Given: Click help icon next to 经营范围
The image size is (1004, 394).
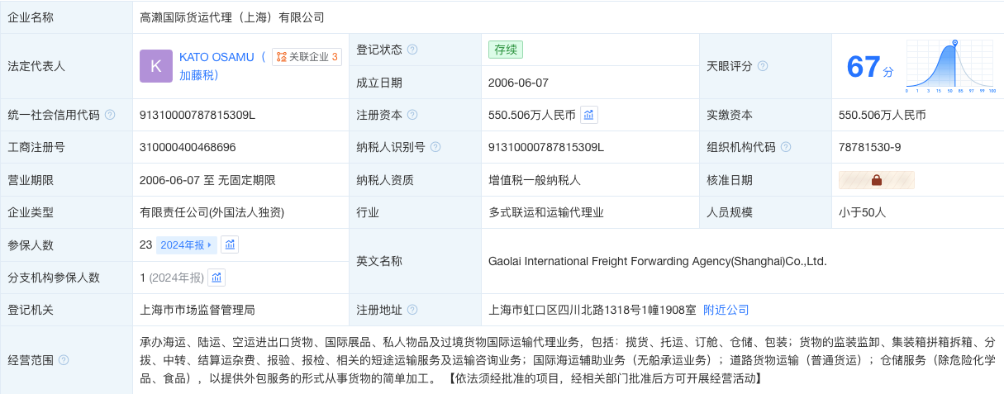Looking at the screenshot, I should click(64, 360).
